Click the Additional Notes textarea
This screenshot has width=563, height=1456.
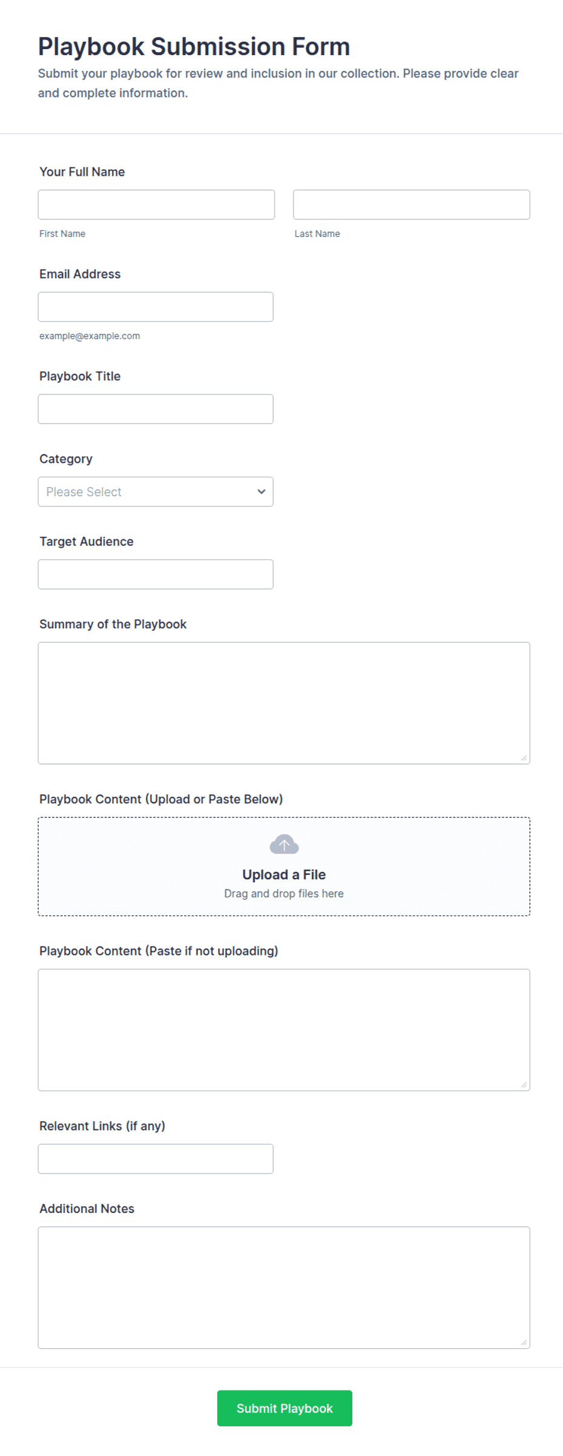[284, 1288]
